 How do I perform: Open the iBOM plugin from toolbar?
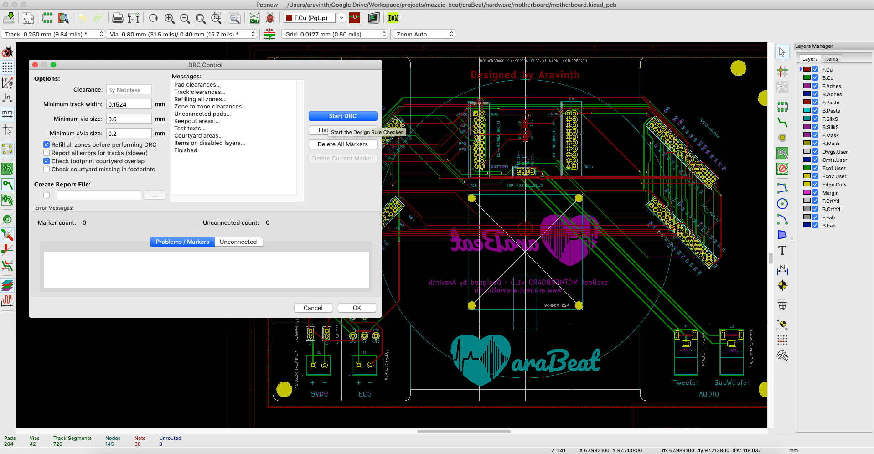393,18
